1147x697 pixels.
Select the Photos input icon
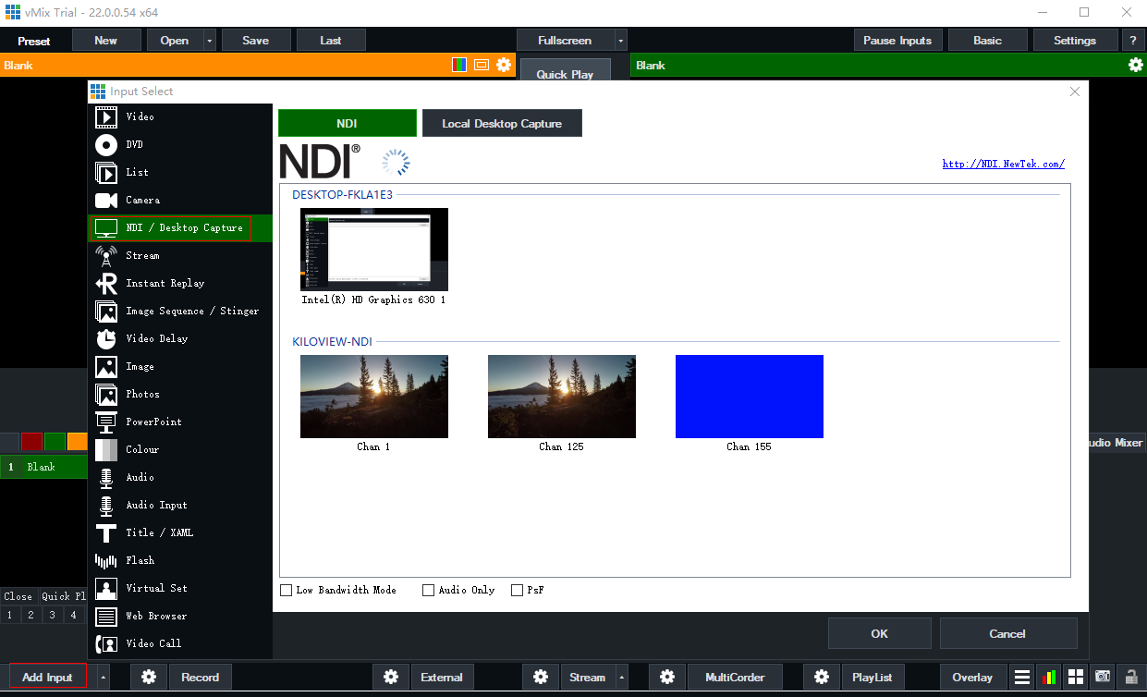pos(106,395)
